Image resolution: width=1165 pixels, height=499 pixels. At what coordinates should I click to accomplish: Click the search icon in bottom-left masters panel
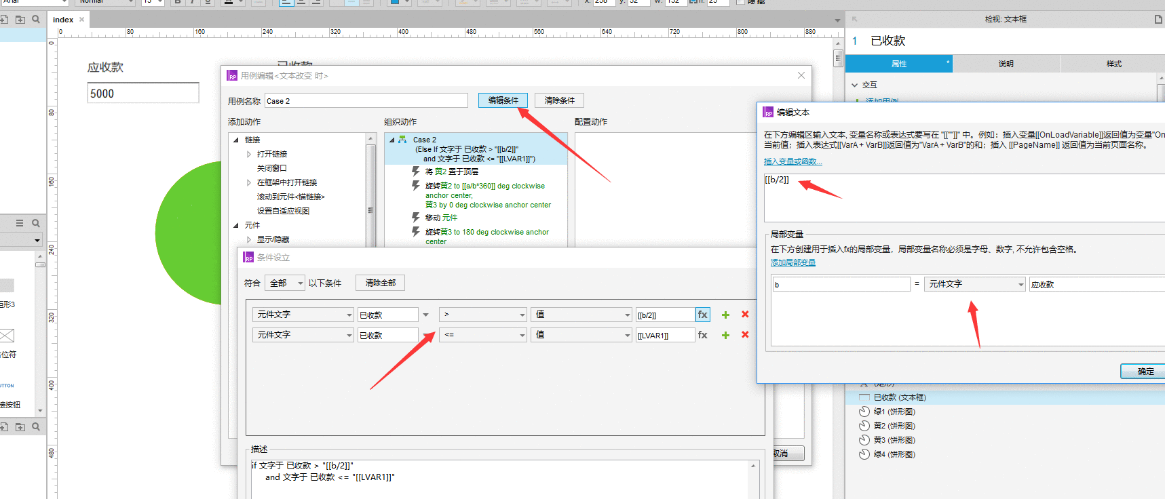coord(36,426)
